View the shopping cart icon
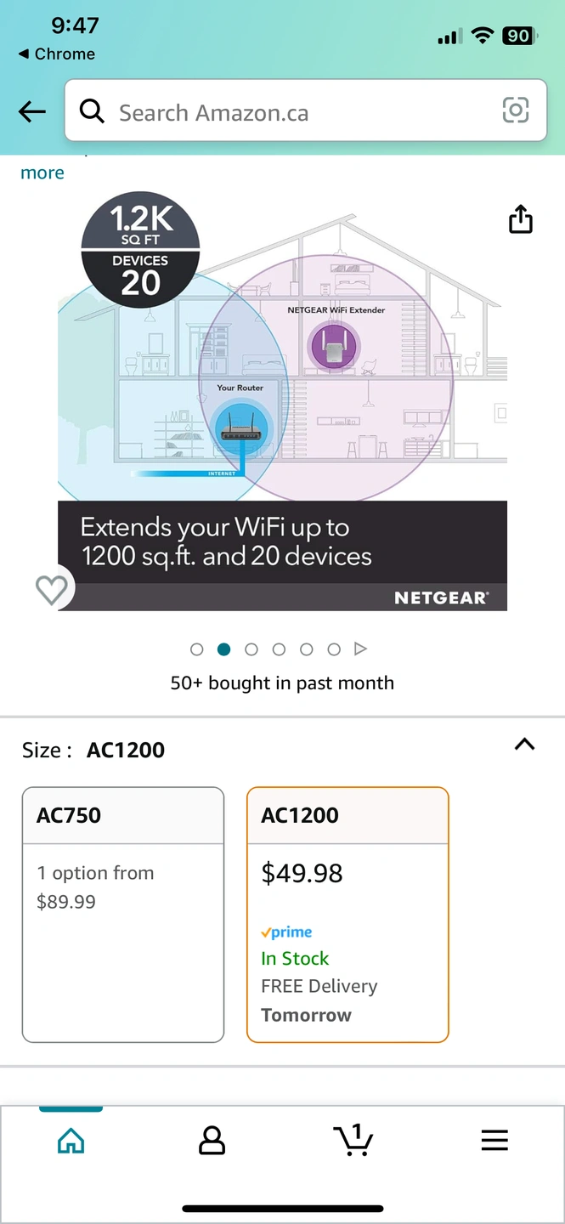565x1224 pixels. click(353, 1140)
